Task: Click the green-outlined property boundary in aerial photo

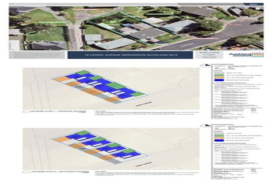Action: [x=135, y=28]
